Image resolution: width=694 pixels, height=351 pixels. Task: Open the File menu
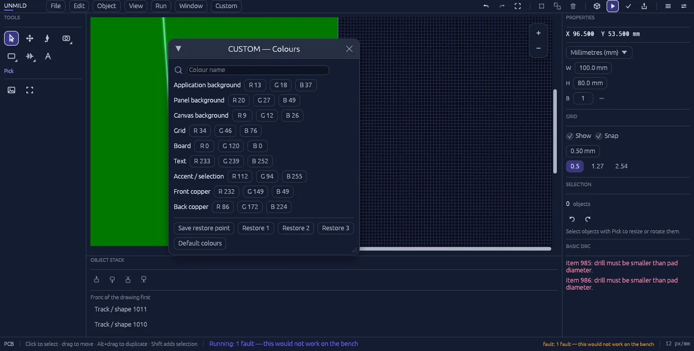56,6
